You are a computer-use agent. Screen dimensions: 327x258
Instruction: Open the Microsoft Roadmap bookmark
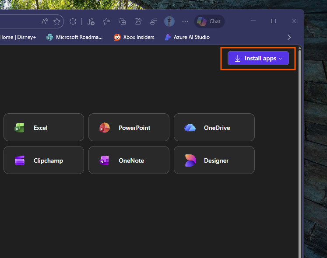click(x=74, y=37)
